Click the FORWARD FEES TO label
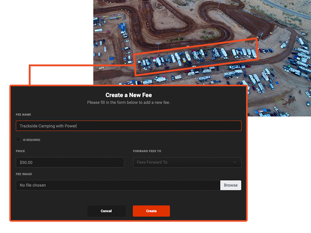311x233 pixels. coord(147,151)
